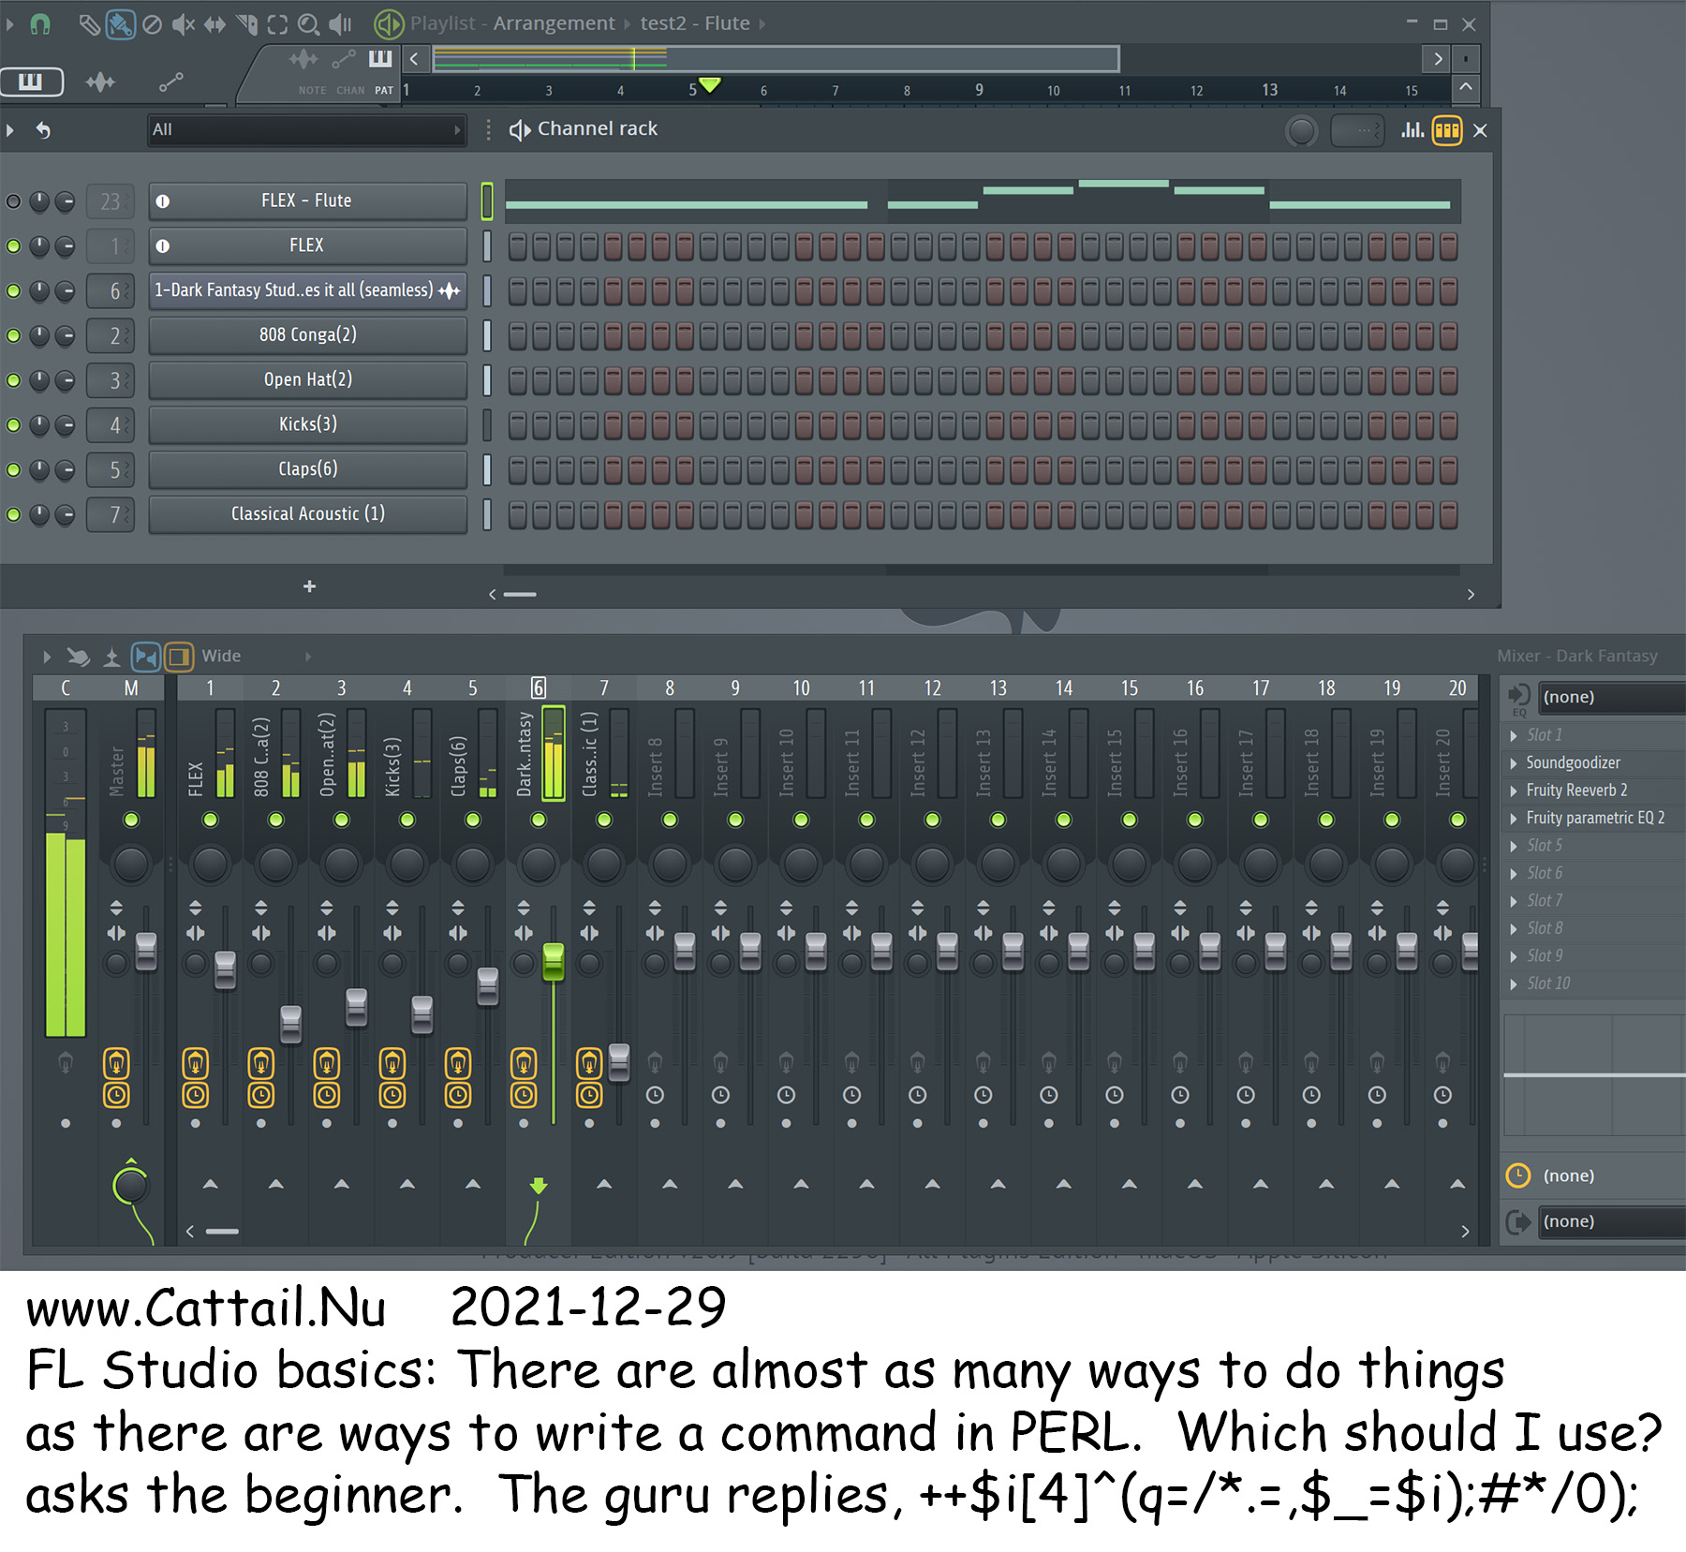Expand the Fruity Reeverb 2 slot arrow

click(1514, 791)
